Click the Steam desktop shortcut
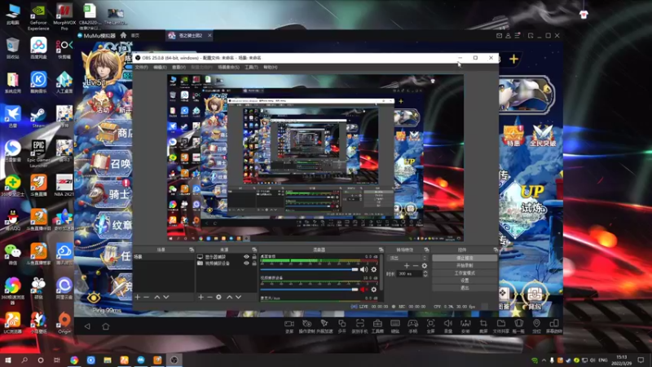The image size is (652, 367). (x=38, y=117)
